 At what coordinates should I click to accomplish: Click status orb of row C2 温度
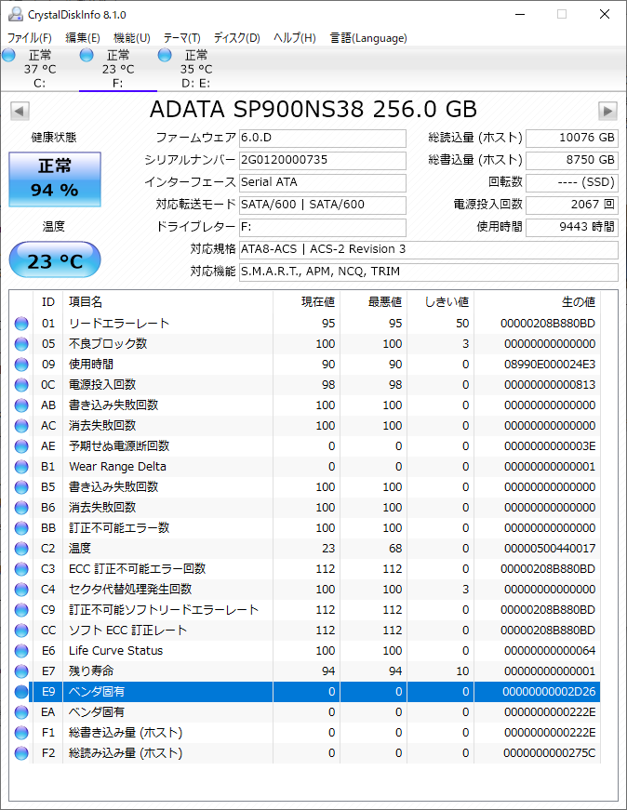coord(21,549)
